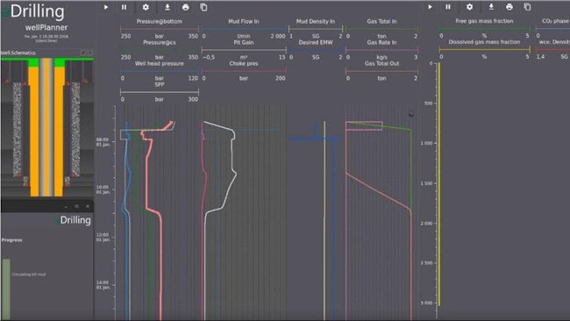Click the pink Gas Total Out curve box
Screen dimensions: 570x321
coord(364,125)
